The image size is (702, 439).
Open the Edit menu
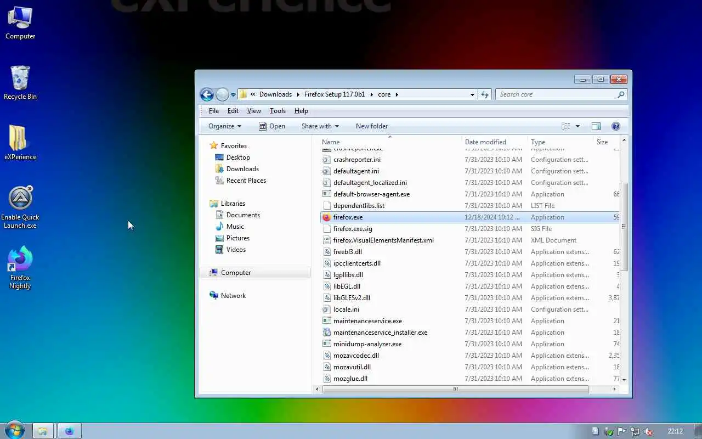pyautogui.click(x=233, y=111)
